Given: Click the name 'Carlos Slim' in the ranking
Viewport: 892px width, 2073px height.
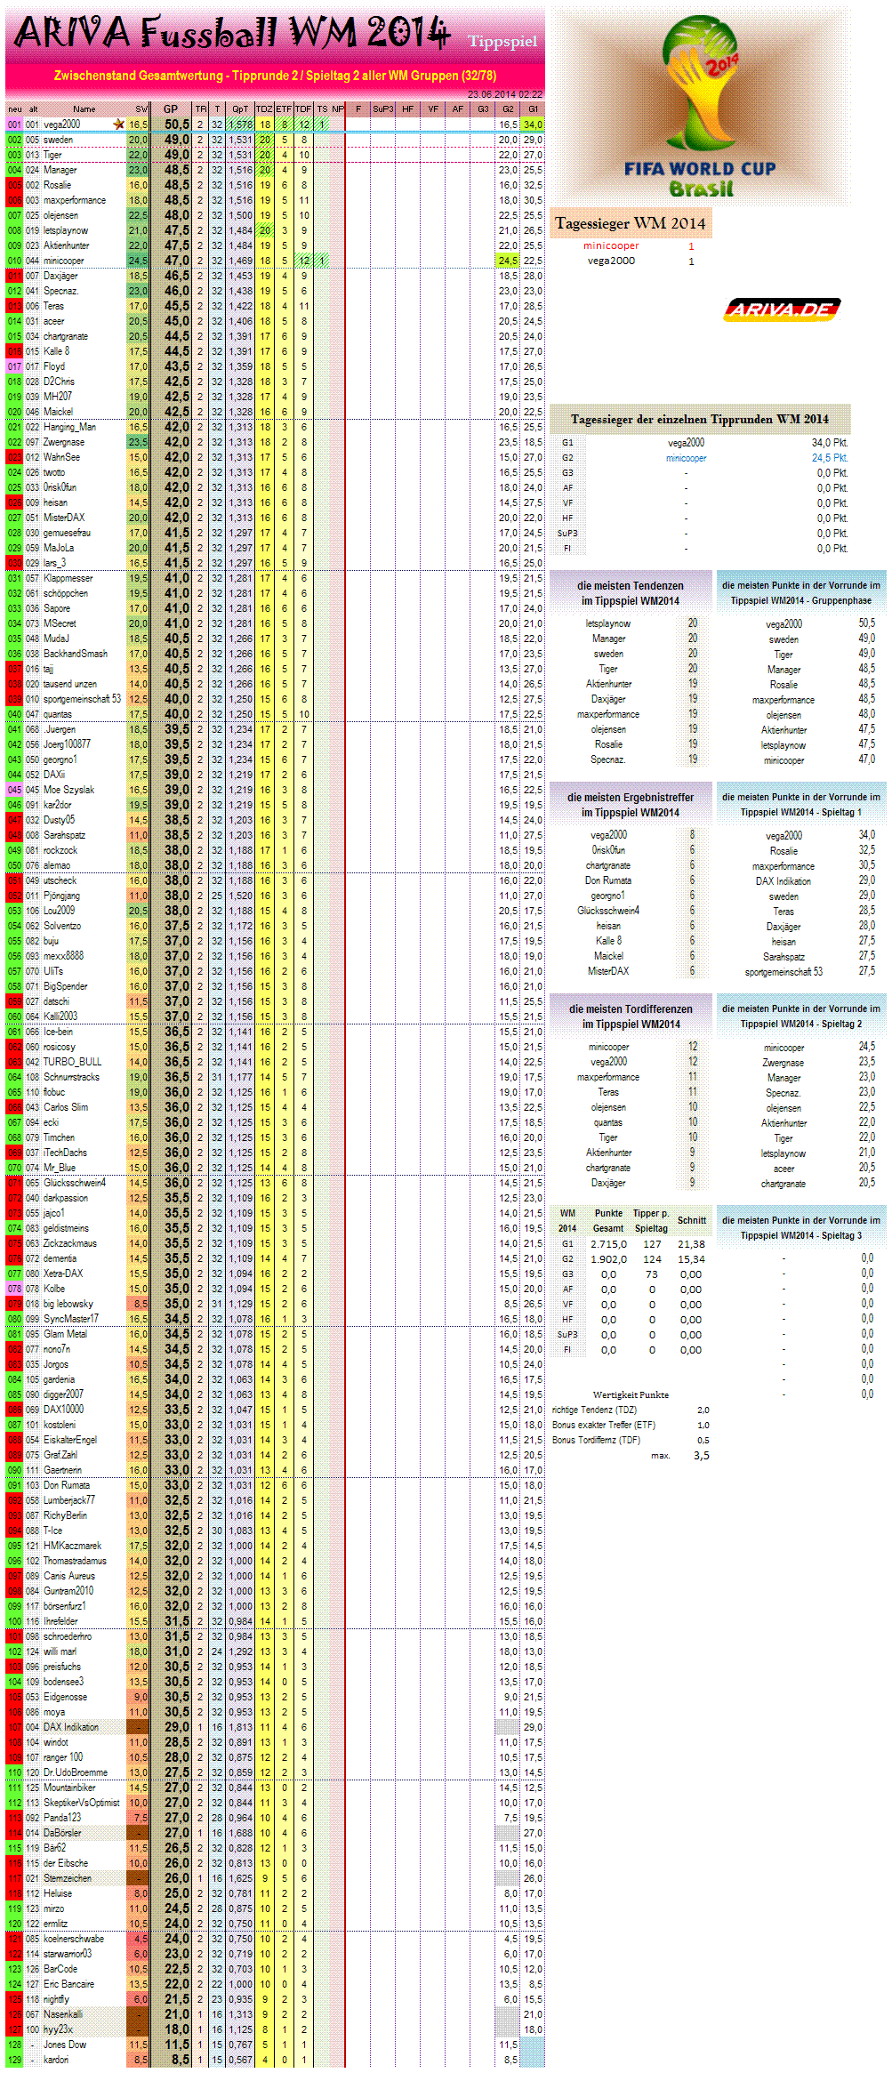Looking at the screenshot, I should click(66, 1107).
